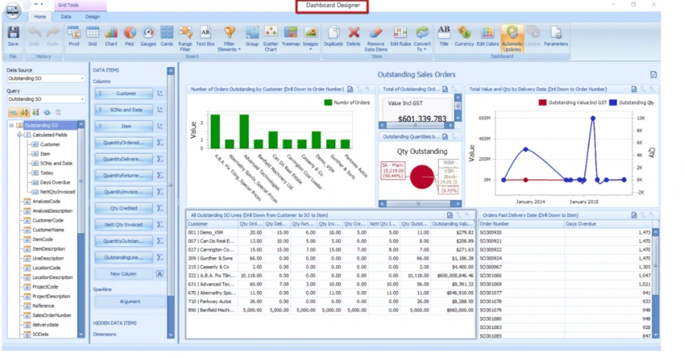685x358 pixels.
Task: Duplicate the selected dashboard item
Action: point(333,36)
